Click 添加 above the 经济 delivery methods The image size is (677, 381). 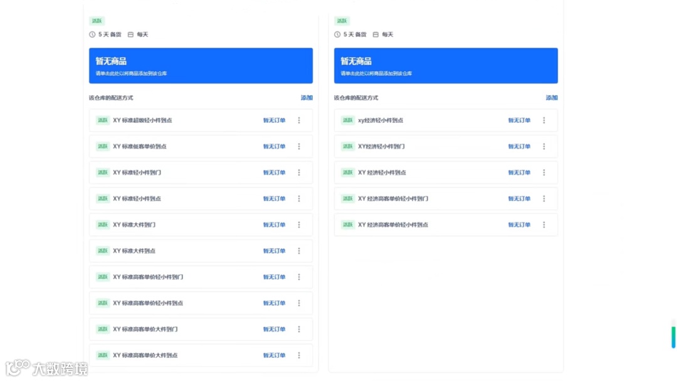pyautogui.click(x=552, y=98)
